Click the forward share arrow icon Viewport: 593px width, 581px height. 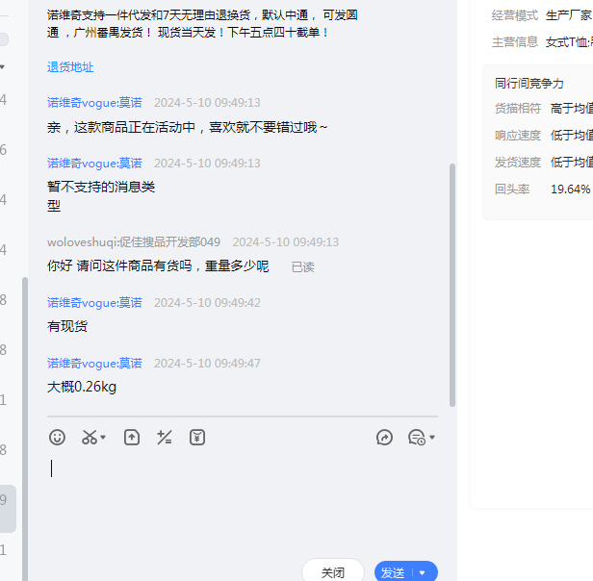pyautogui.click(x=384, y=438)
